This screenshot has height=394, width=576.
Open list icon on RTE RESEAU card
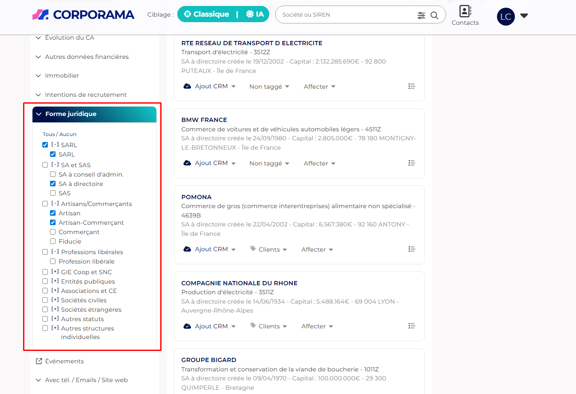411,86
